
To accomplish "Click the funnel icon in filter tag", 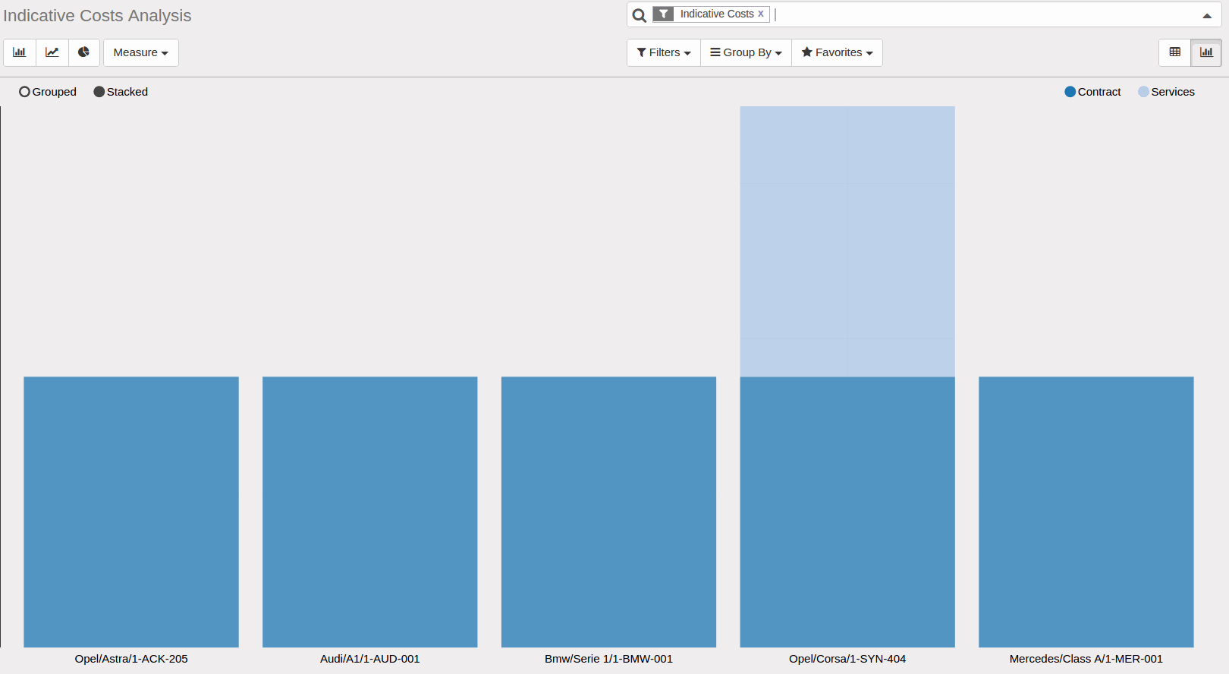I will click(664, 14).
